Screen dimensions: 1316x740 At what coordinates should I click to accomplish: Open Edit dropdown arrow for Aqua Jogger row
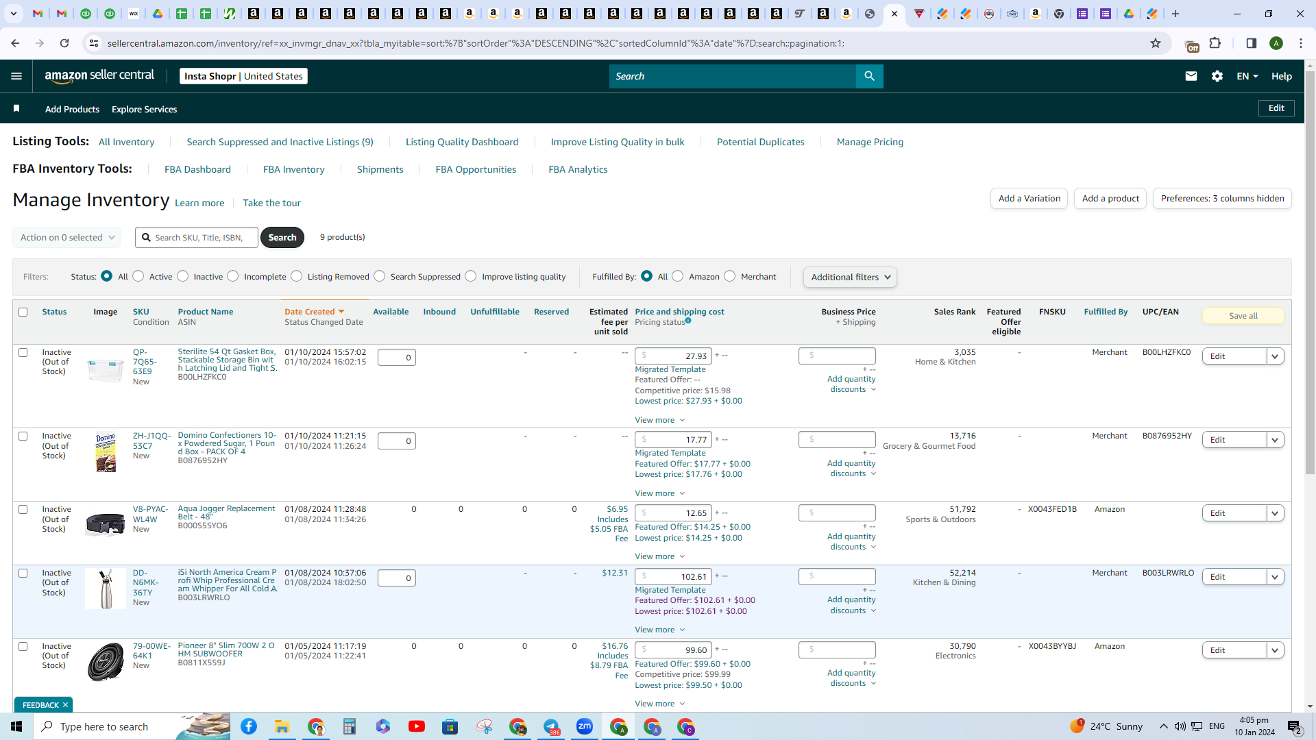(x=1275, y=513)
